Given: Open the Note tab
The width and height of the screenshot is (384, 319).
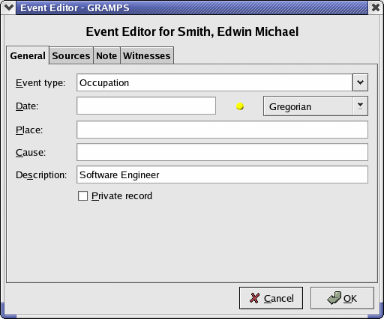Looking at the screenshot, I should (106, 55).
